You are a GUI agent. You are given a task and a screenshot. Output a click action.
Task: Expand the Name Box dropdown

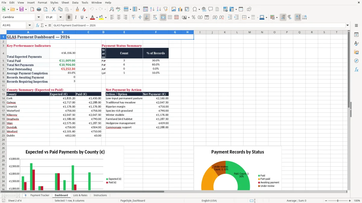click(x=30, y=25)
